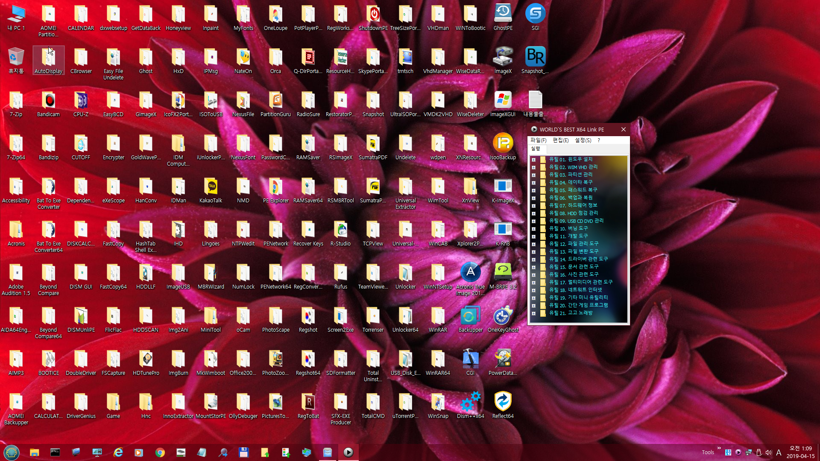Open the R-Studio desktop icon
Viewport: 820px width, 461px height.
click(x=340, y=233)
